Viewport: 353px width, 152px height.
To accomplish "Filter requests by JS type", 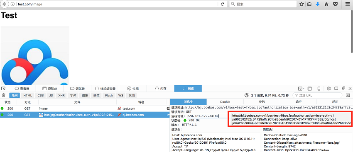I will coord(51,95).
